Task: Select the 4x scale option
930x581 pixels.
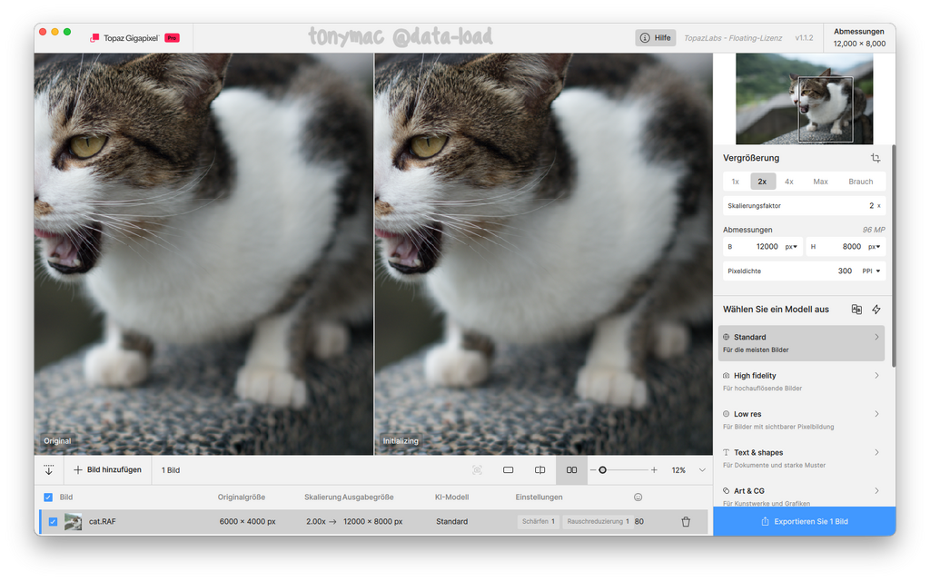Action: coord(789,182)
